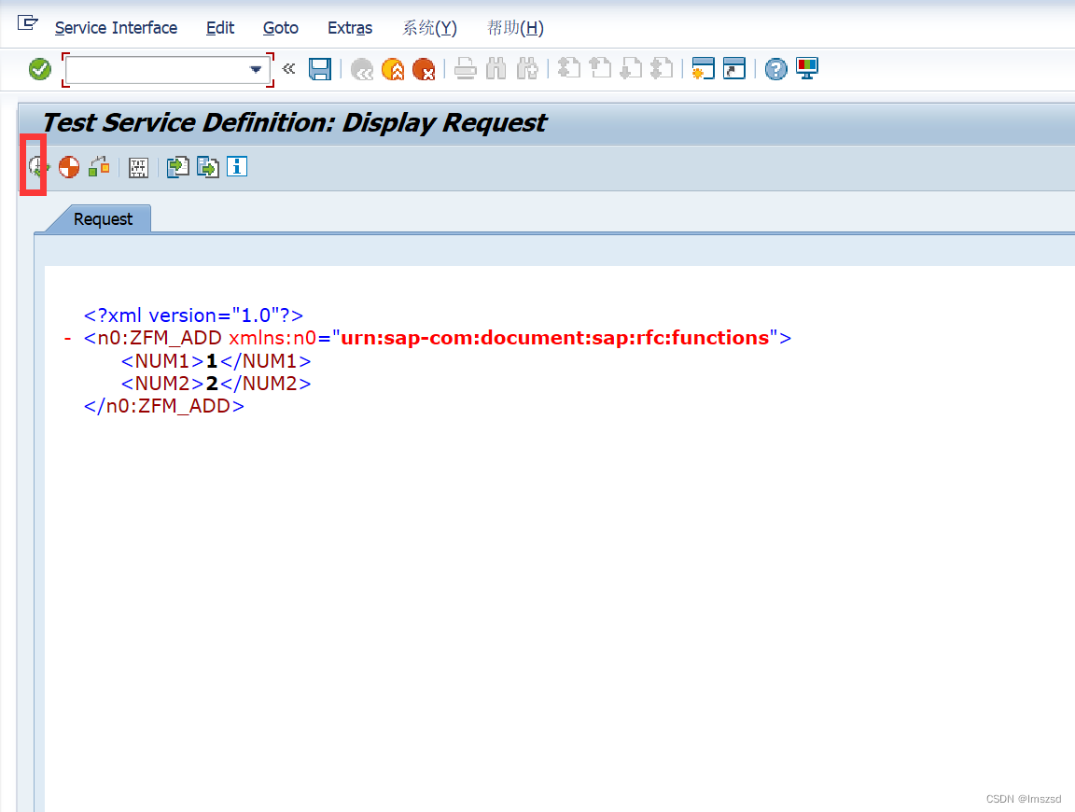Open the command field dropdown arrow

point(256,69)
